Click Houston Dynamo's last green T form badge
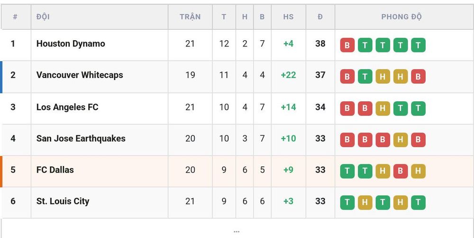 pyautogui.click(x=418, y=45)
